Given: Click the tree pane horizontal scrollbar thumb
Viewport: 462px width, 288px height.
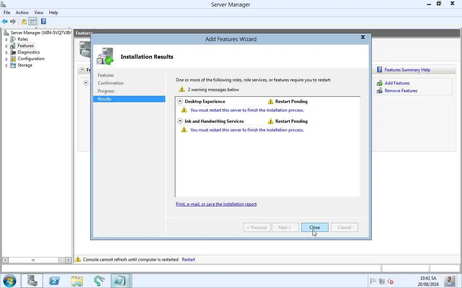Looking at the screenshot, I should 33,260.
